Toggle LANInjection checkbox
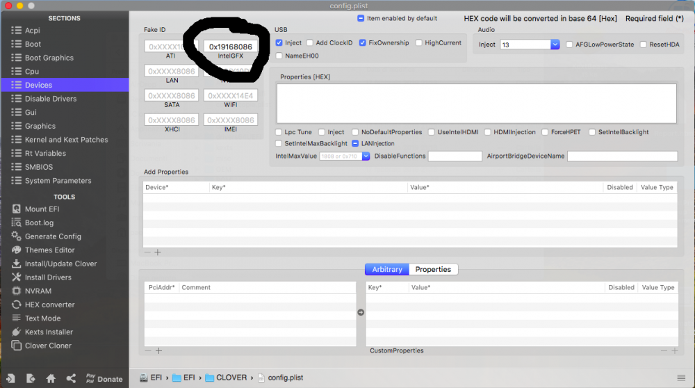This screenshot has width=695, height=388. tap(355, 144)
